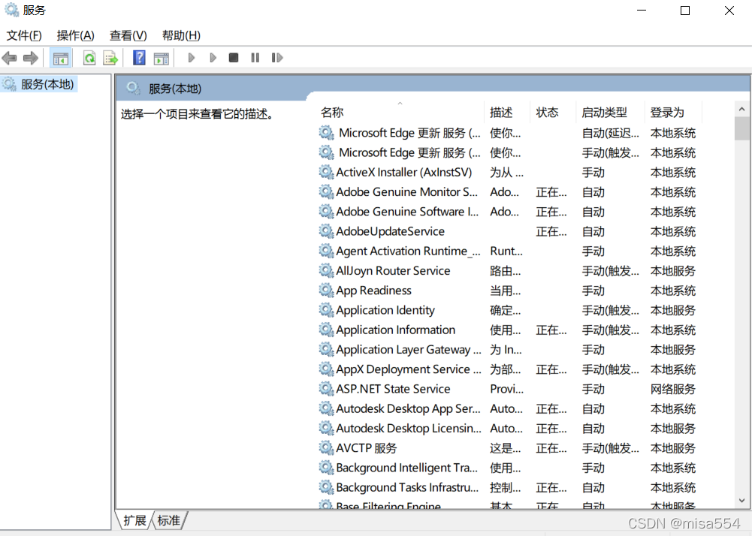This screenshot has height=536, width=752.
Task: Click the gear icon of Adobe Genuine Monitor
Action: click(326, 191)
